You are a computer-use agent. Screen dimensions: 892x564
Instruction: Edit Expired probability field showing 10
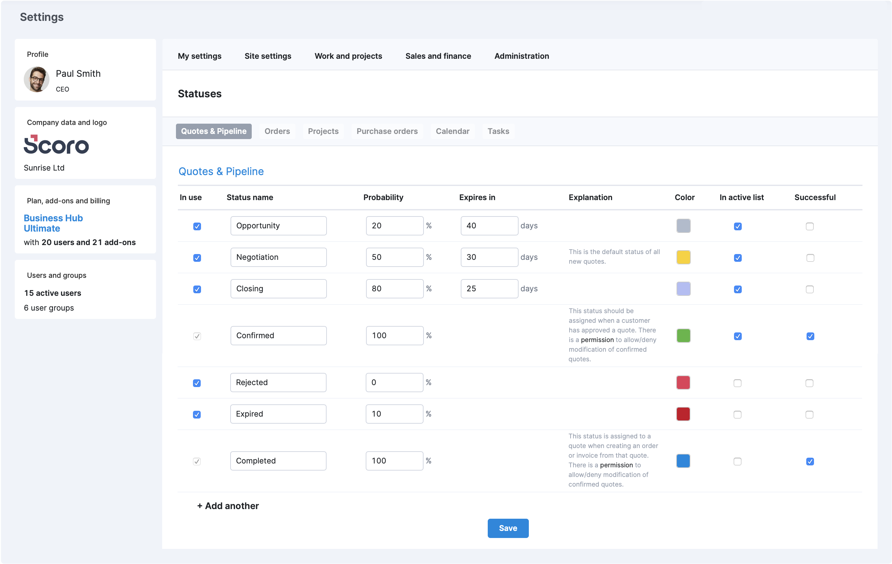[394, 414]
